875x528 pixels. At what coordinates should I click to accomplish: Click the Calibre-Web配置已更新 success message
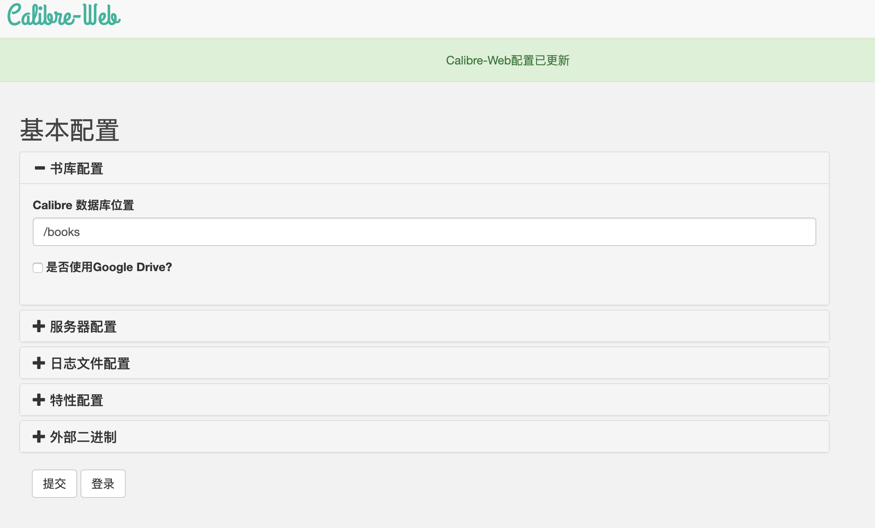click(x=507, y=61)
